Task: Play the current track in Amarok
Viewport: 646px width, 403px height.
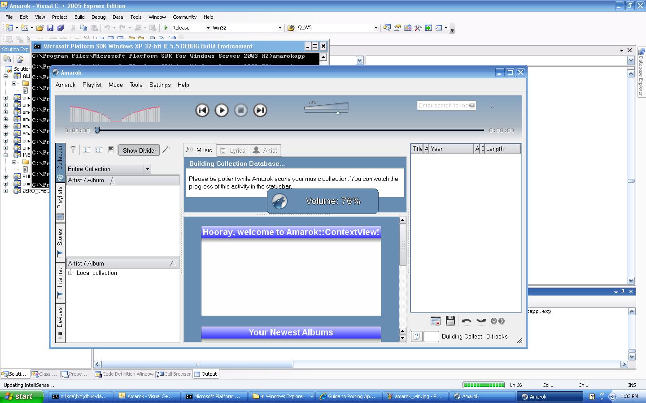Action: click(x=222, y=110)
